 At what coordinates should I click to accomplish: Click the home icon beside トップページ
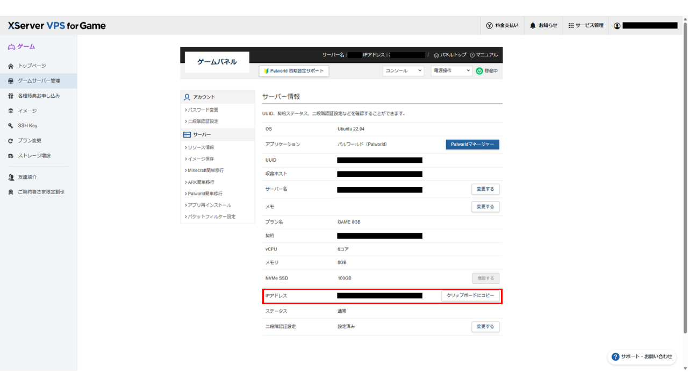click(11, 66)
